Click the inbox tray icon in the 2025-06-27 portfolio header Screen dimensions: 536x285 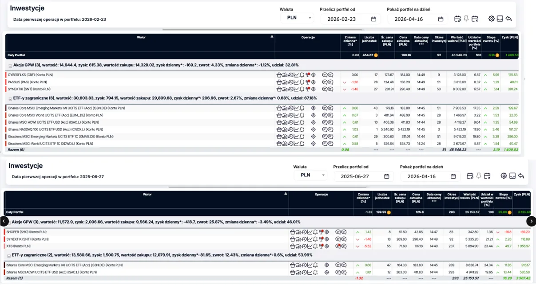coord(512,176)
